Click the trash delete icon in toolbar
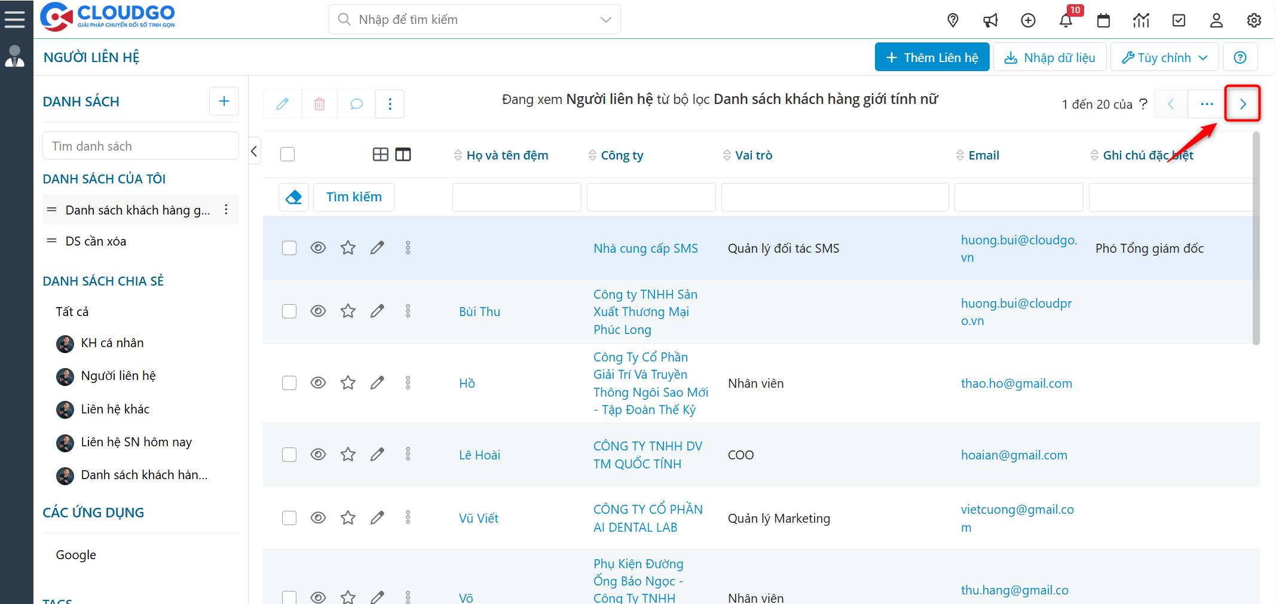Viewport: 1276px width, 604px height. [320, 104]
